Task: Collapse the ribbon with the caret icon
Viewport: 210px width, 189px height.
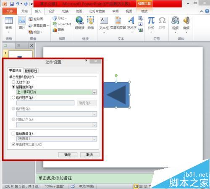Action: [x=202, y=11]
